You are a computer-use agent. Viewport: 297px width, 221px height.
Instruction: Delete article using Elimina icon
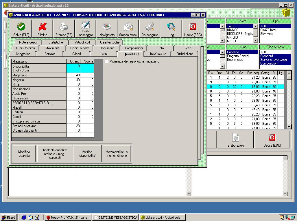click(43, 29)
